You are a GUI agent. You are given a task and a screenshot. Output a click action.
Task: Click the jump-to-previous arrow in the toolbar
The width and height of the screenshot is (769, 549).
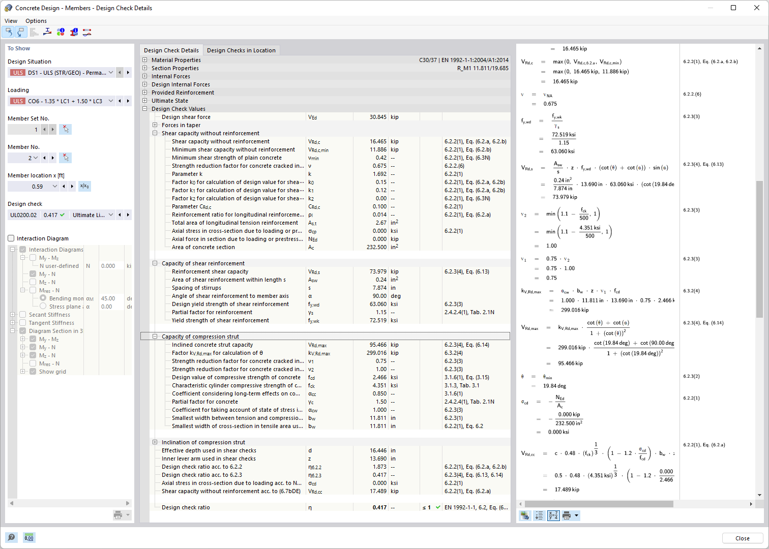[8, 32]
